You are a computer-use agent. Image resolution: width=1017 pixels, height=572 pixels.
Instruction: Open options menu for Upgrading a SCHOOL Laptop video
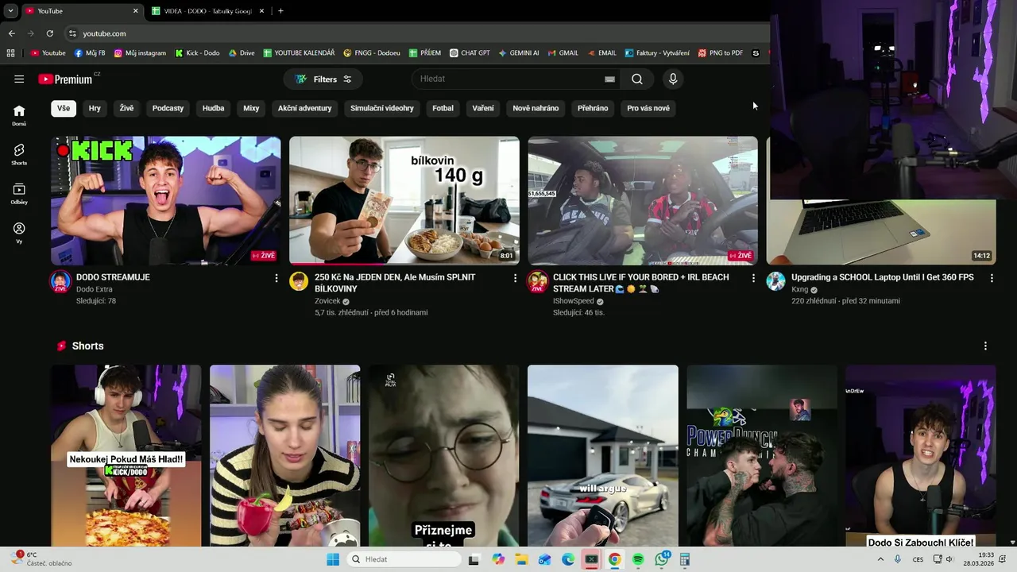(992, 278)
